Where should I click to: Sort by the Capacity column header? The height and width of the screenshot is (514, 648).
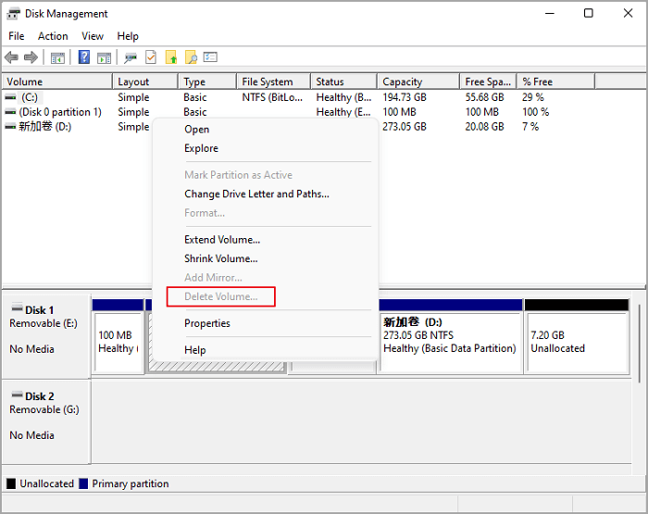click(402, 81)
